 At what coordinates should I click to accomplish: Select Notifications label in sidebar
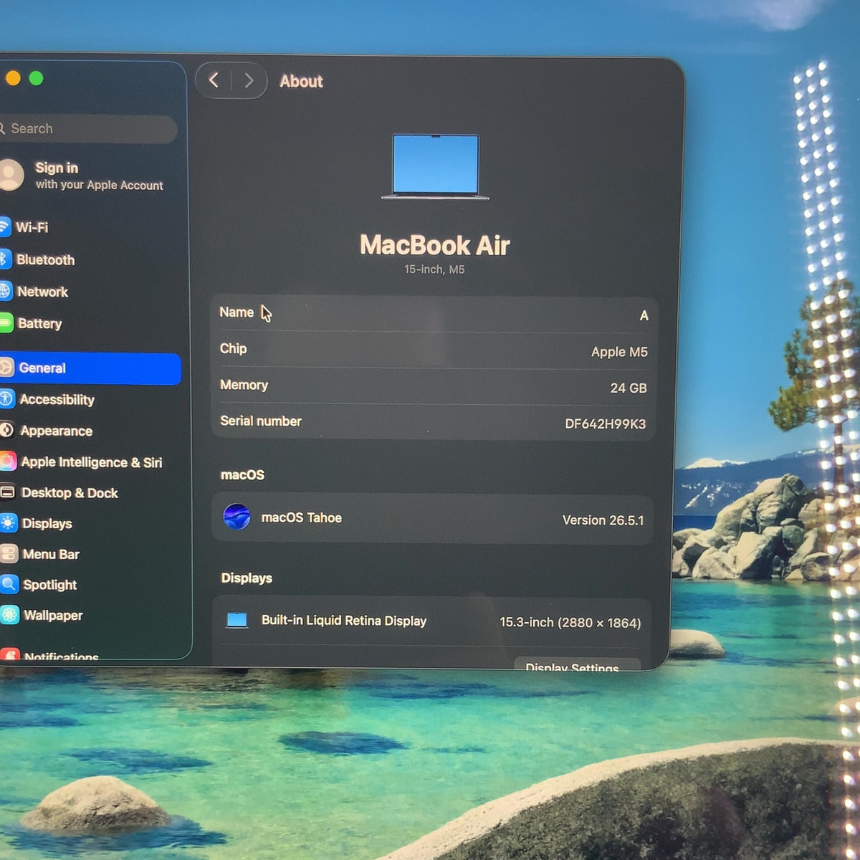(62, 656)
